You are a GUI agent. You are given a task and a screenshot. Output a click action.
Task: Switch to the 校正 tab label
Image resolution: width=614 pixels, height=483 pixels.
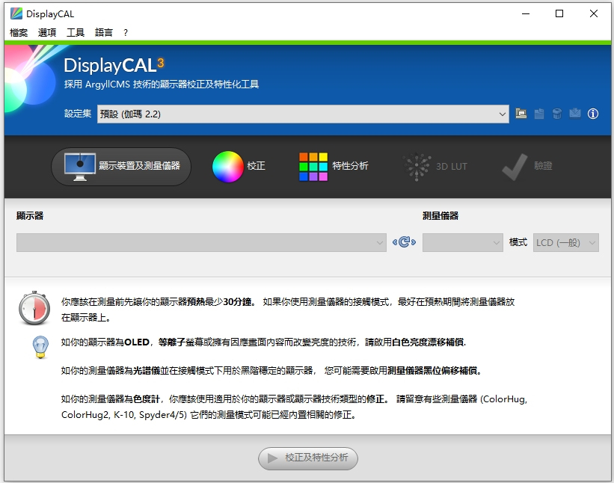coord(256,166)
